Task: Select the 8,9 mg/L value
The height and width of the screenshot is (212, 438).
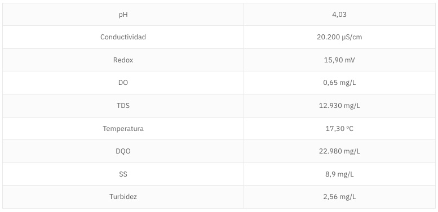Action: click(339, 174)
